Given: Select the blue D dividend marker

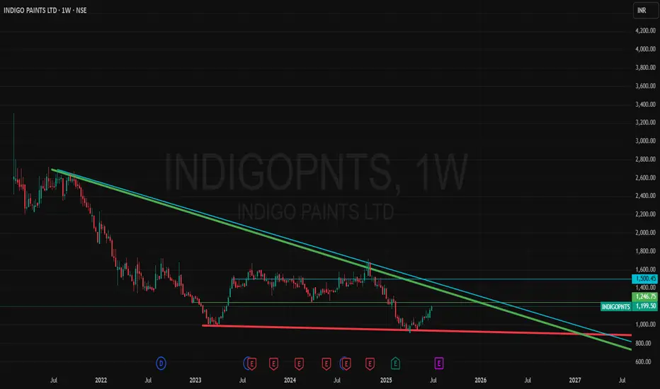Looking at the screenshot, I should click(161, 363).
